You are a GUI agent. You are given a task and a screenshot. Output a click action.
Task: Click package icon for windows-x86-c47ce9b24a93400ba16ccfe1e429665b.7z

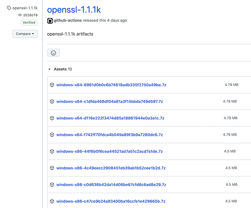click(x=52, y=201)
